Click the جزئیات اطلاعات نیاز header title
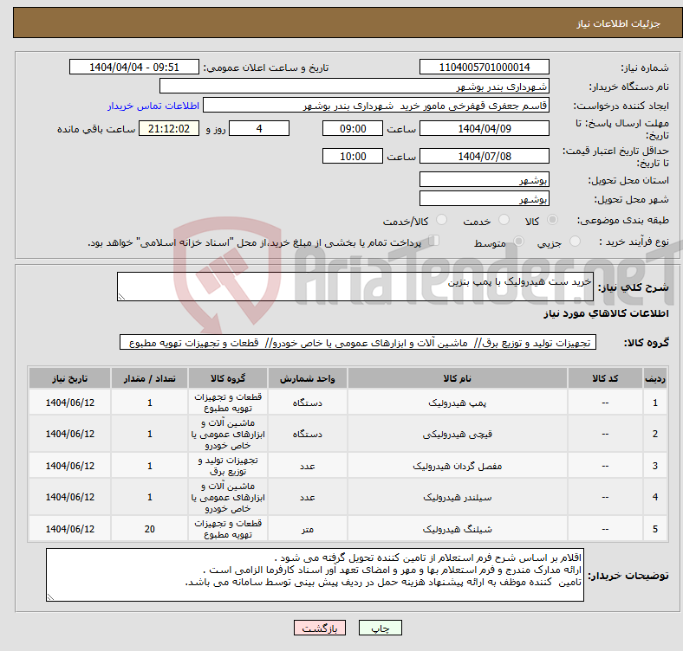Screen dimensions: 683x651 [x=619, y=23]
